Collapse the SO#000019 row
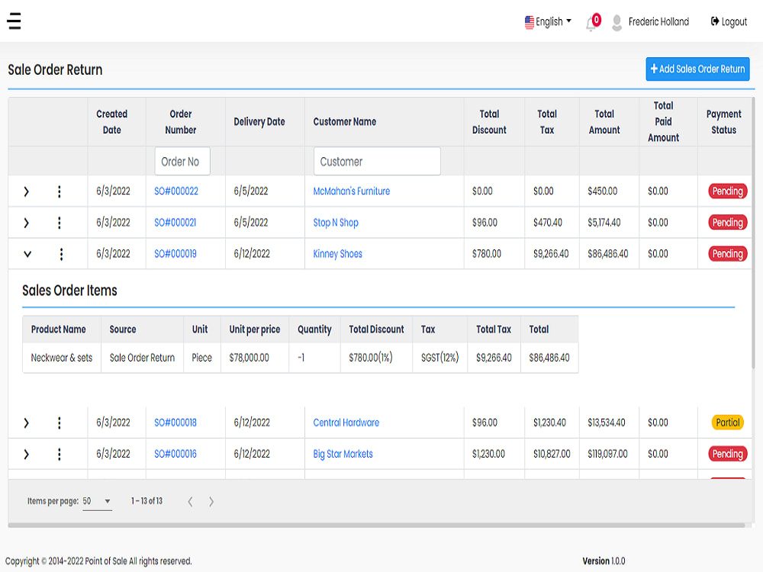The width and height of the screenshot is (763, 572). click(27, 254)
